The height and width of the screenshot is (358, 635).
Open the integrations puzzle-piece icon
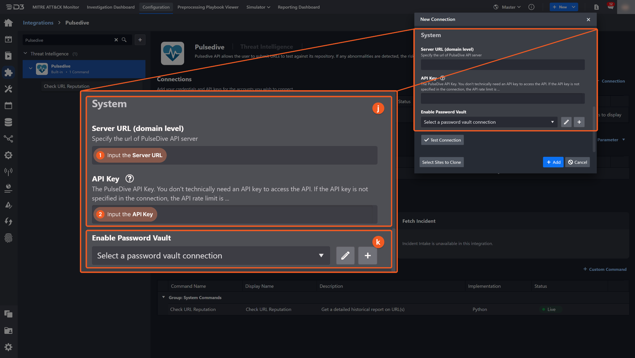[8, 72]
